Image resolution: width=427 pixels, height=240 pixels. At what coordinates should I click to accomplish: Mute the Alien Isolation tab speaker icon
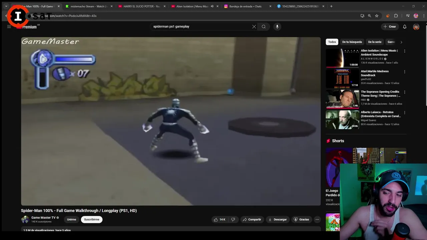pyautogui.click(x=212, y=6)
